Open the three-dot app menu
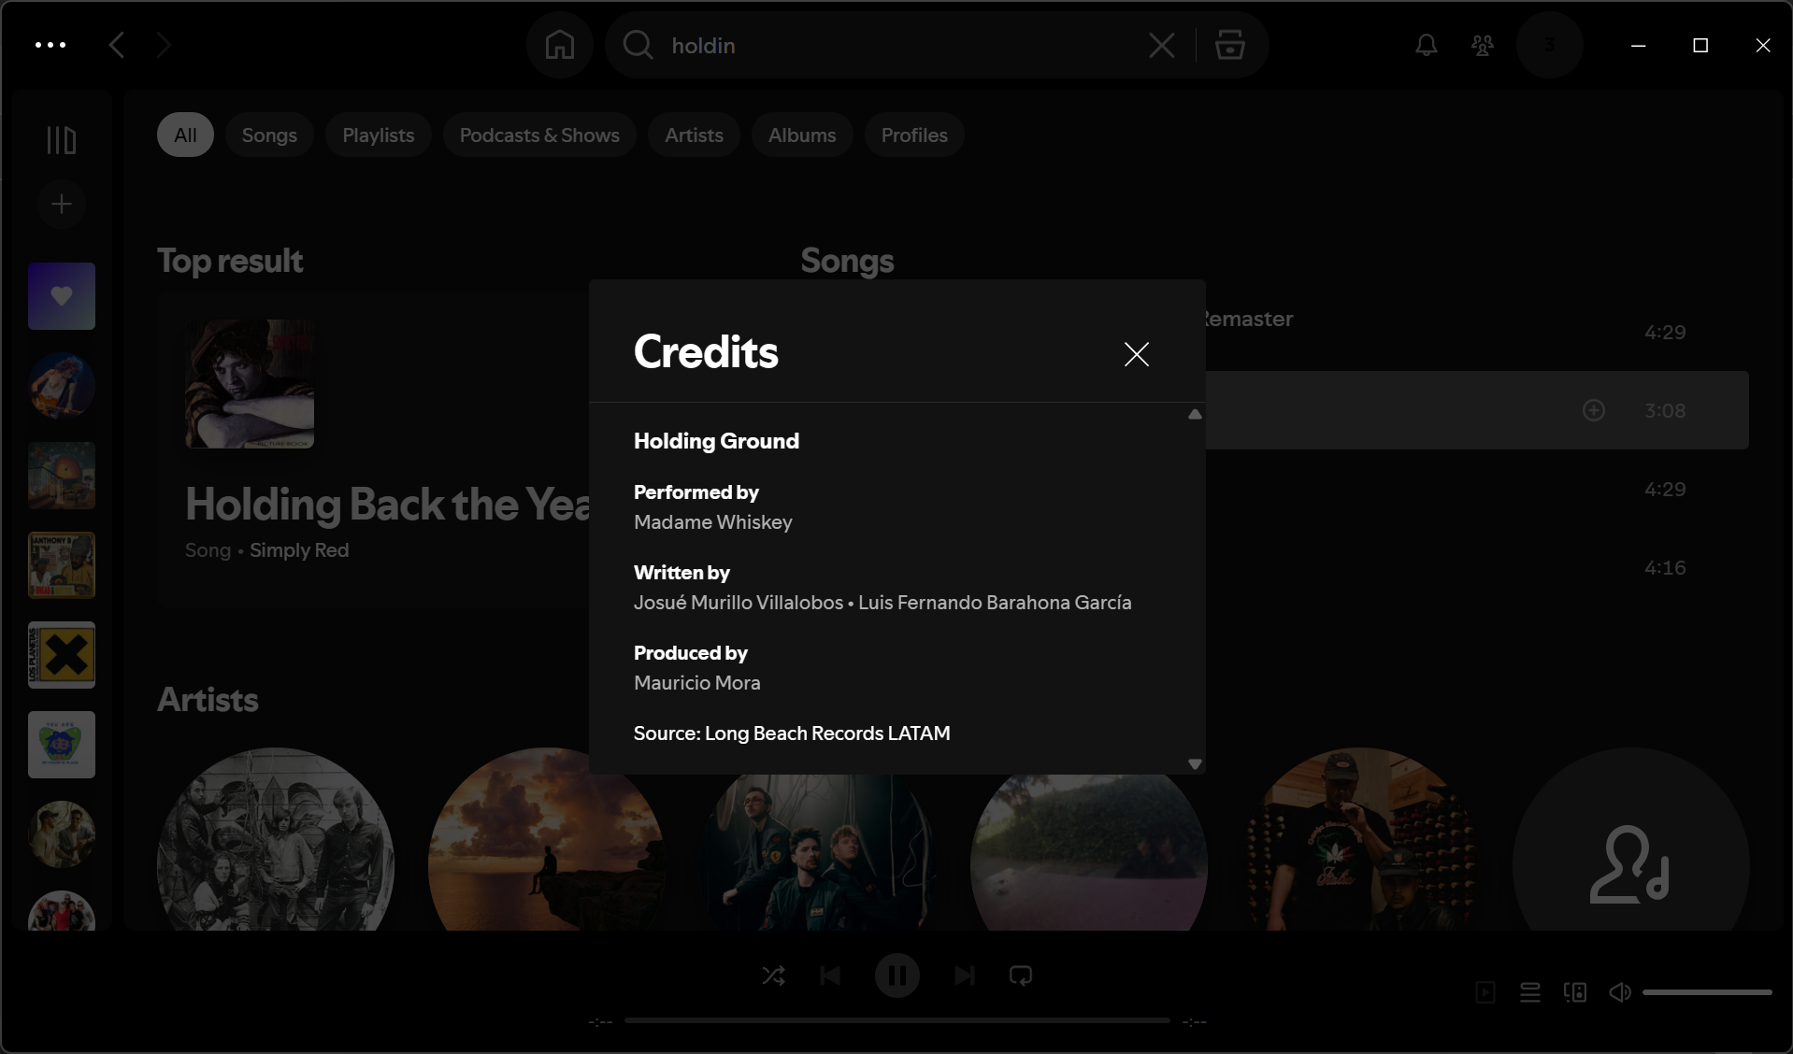1793x1054 pixels. pos(50,45)
